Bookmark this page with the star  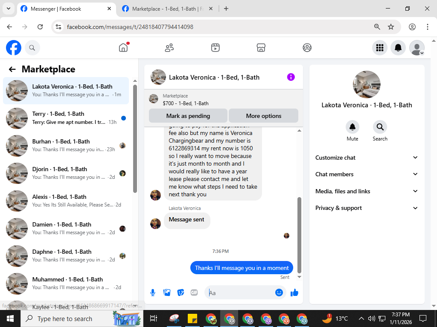pos(391,27)
